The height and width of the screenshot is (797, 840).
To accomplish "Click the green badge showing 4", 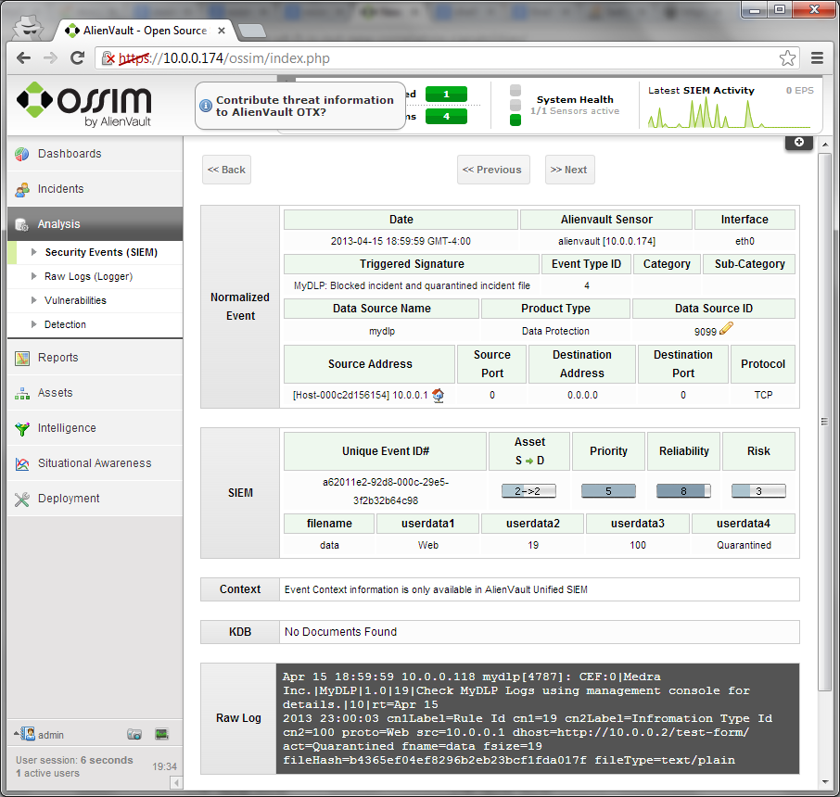I will pyautogui.click(x=446, y=116).
